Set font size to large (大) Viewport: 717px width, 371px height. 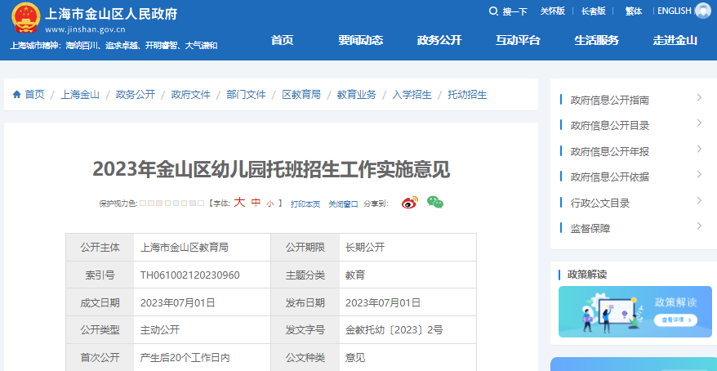pos(239,203)
